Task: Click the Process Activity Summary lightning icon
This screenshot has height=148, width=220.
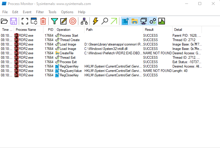Action: click(95, 21)
